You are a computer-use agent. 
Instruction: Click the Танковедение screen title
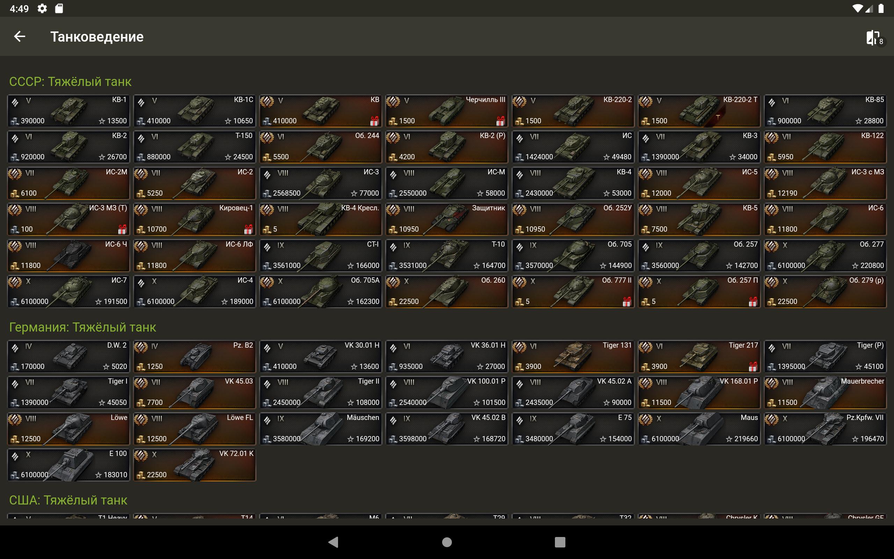coord(97,37)
